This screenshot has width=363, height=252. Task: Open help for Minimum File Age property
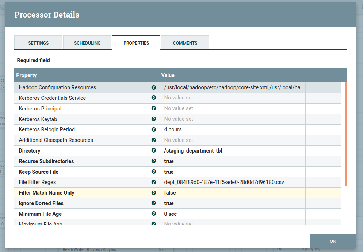point(154,214)
